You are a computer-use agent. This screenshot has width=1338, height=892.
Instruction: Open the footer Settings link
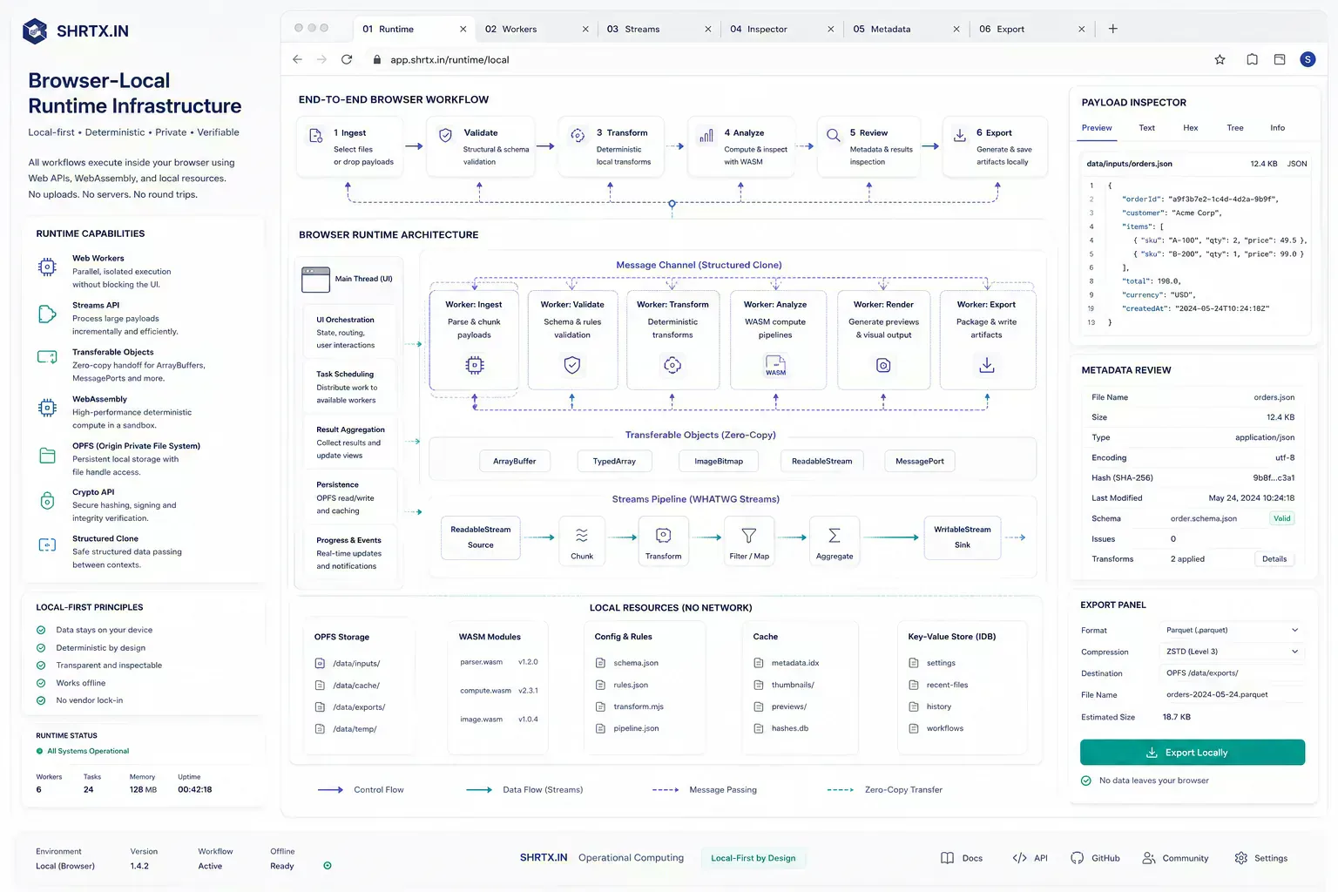1260,858
